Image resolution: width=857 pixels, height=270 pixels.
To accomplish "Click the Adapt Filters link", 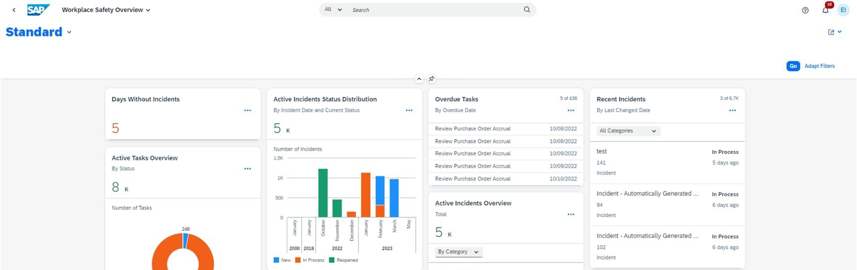I will click(x=819, y=66).
